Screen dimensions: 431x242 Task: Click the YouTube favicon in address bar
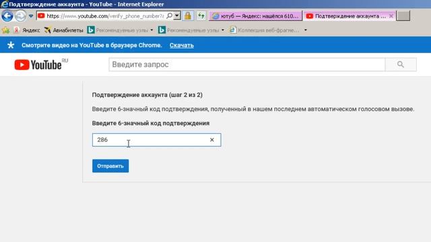(41, 16)
